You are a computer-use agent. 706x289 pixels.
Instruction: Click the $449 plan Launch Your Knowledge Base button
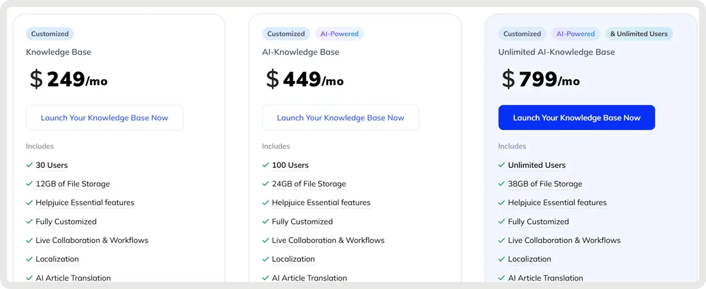point(340,118)
